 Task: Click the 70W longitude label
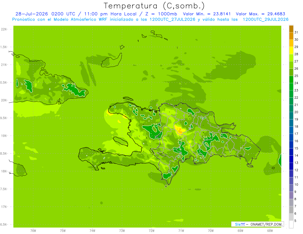coord(211,231)
